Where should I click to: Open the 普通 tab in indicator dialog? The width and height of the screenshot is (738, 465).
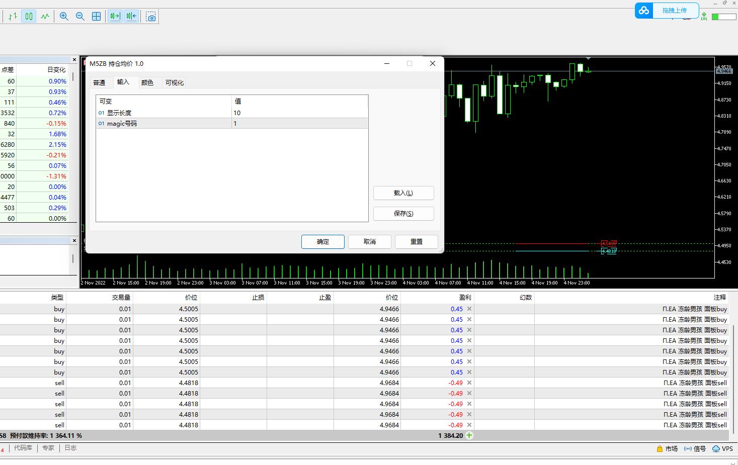pyautogui.click(x=99, y=82)
